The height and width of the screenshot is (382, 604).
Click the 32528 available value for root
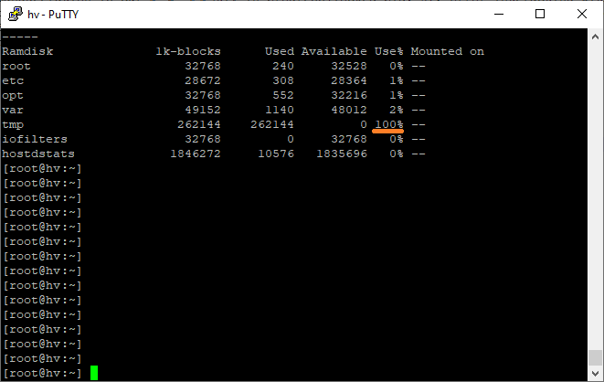(x=349, y=66)
